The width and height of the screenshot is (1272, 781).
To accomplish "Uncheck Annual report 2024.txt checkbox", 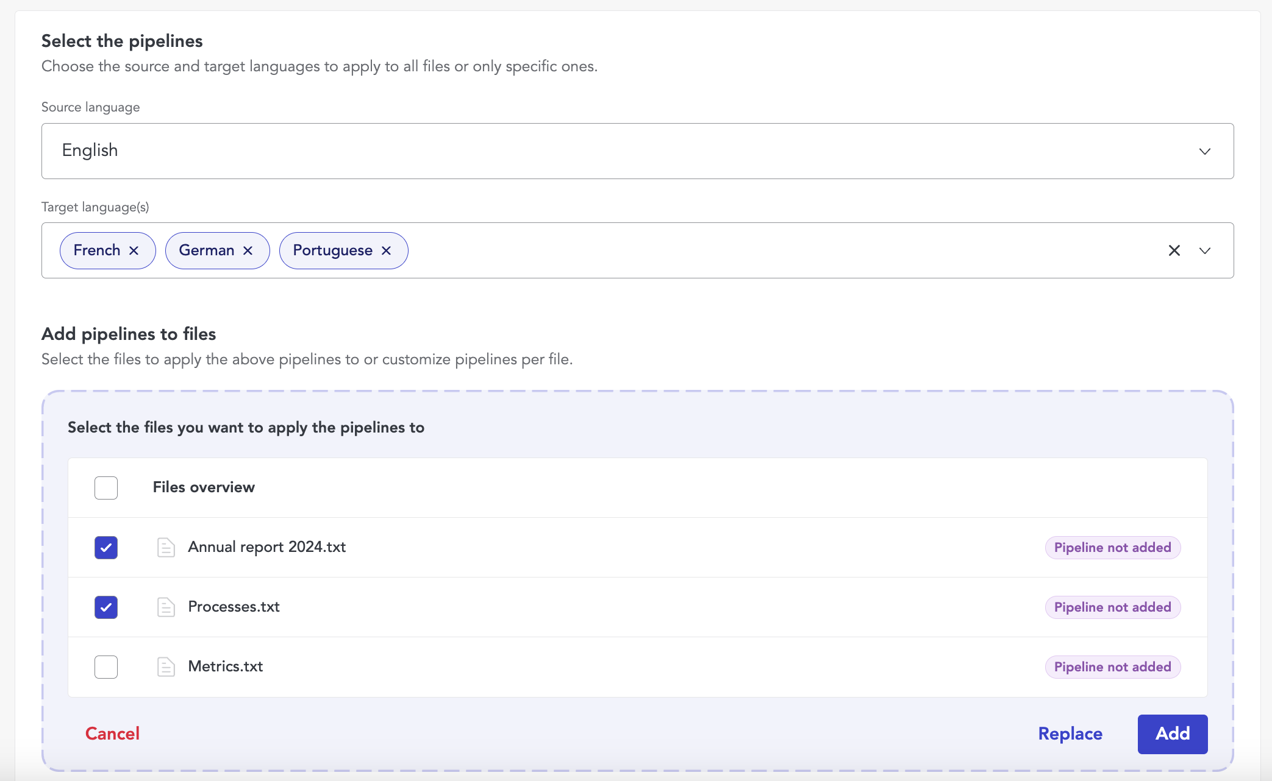I will (x=106, y=547).
